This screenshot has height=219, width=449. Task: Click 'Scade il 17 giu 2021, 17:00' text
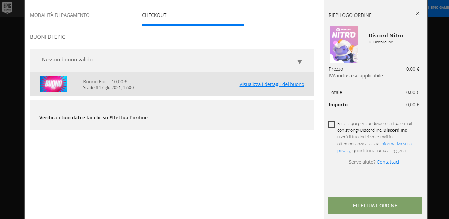tap(108, 88)
